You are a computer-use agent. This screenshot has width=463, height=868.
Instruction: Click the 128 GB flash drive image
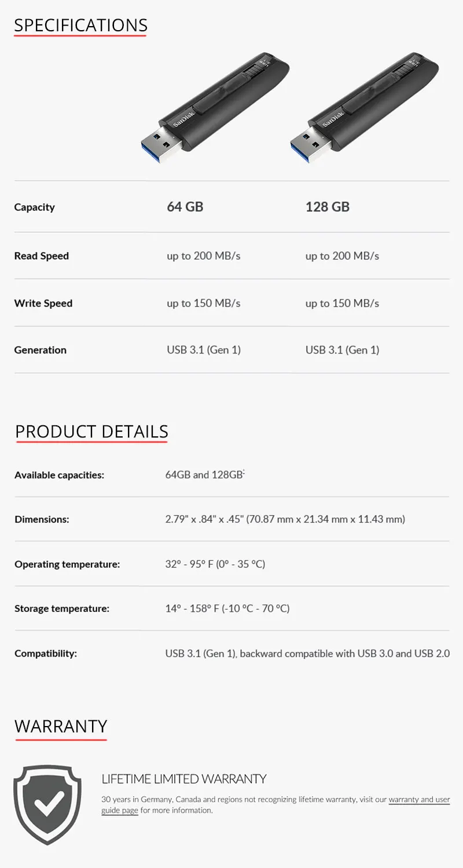365,107
